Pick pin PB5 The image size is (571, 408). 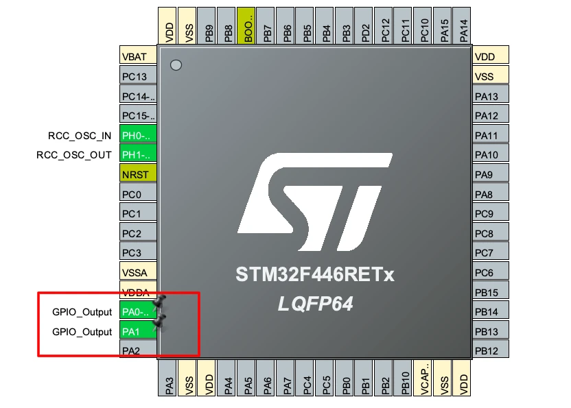305,25
